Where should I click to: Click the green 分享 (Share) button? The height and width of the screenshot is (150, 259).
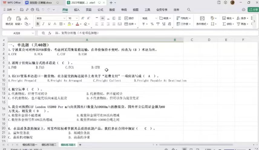pos(253,10)
